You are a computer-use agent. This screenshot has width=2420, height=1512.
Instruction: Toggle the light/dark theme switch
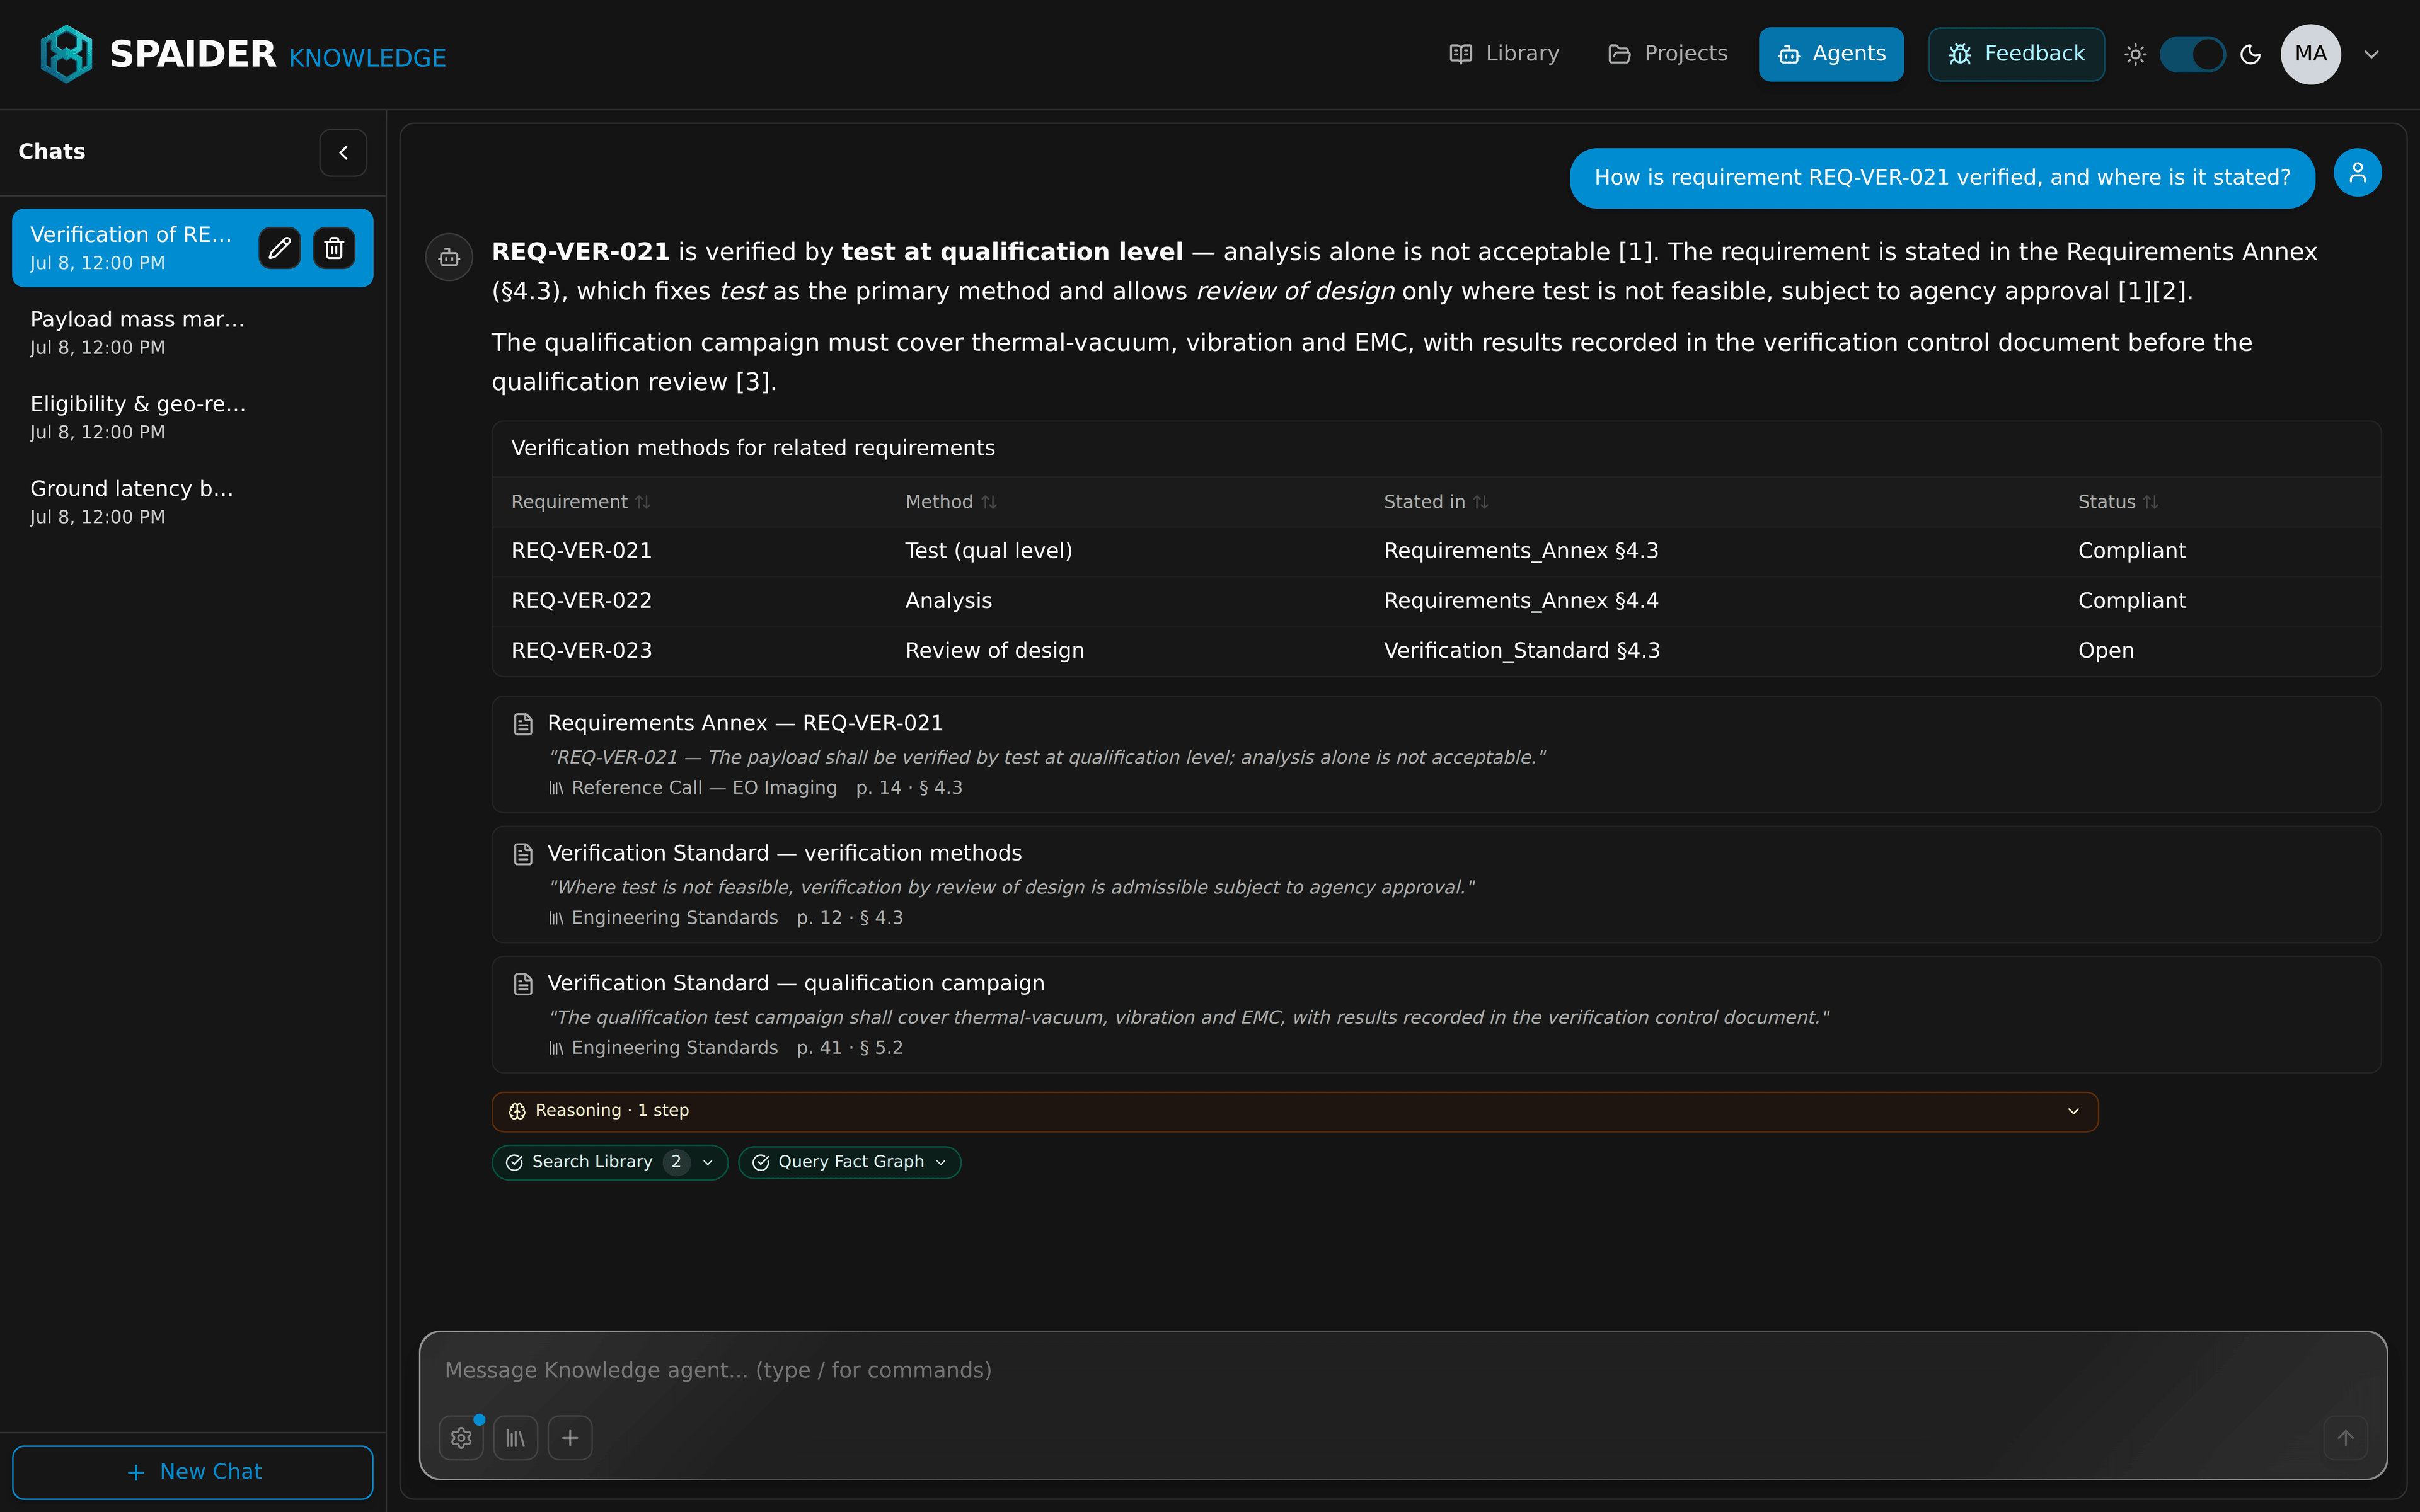tap(2192, 54)
